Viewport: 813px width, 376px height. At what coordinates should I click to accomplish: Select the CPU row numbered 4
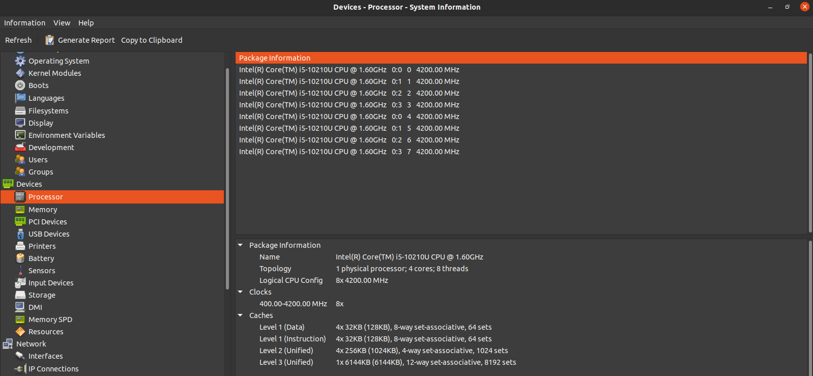click(x=521, y=117)
